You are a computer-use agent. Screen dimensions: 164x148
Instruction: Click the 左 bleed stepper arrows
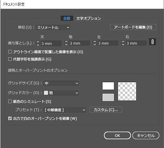95,43
